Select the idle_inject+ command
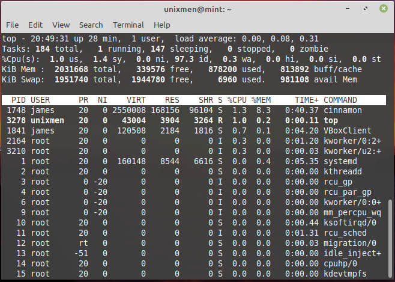 coord(352,253)
